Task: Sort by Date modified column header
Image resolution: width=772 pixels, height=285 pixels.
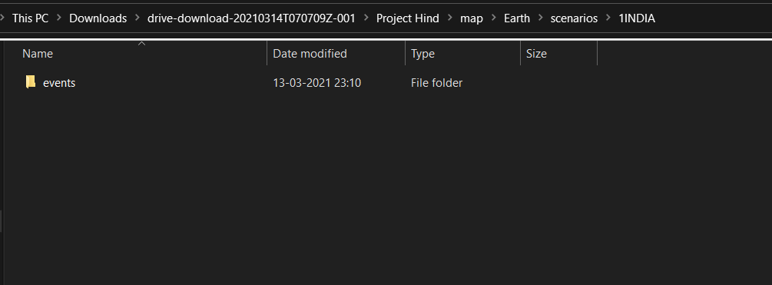Action: [336, 53]
